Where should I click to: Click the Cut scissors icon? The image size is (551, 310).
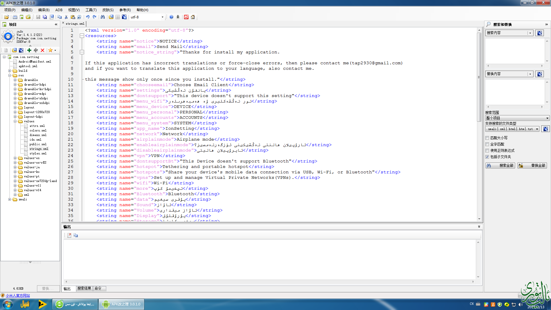pyautogui.click(x=66, y=17)
